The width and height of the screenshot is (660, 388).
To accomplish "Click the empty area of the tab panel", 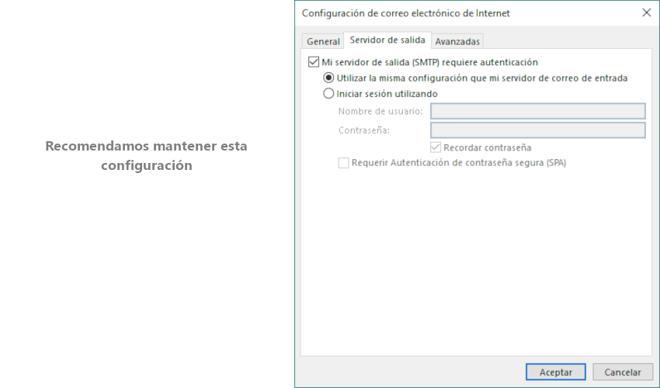I will point(475,264).
